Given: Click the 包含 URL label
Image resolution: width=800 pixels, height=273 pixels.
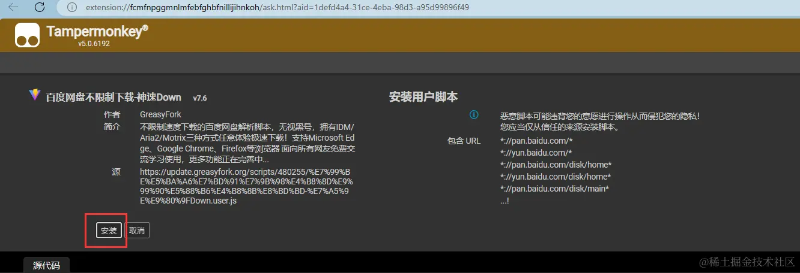Looking at the screenshot, I should coord(464,141).
